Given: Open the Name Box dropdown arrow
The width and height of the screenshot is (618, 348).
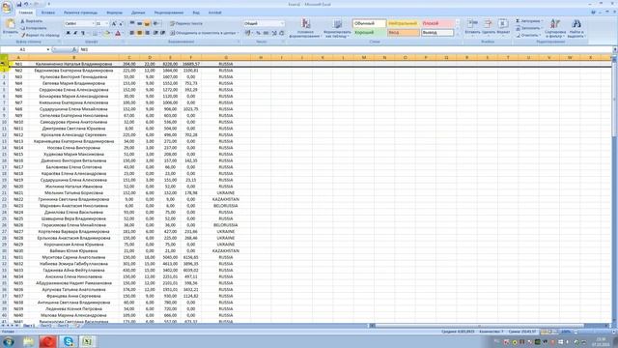Looking at the screenshot, I should pyautogui.click(x=48, y=49).
